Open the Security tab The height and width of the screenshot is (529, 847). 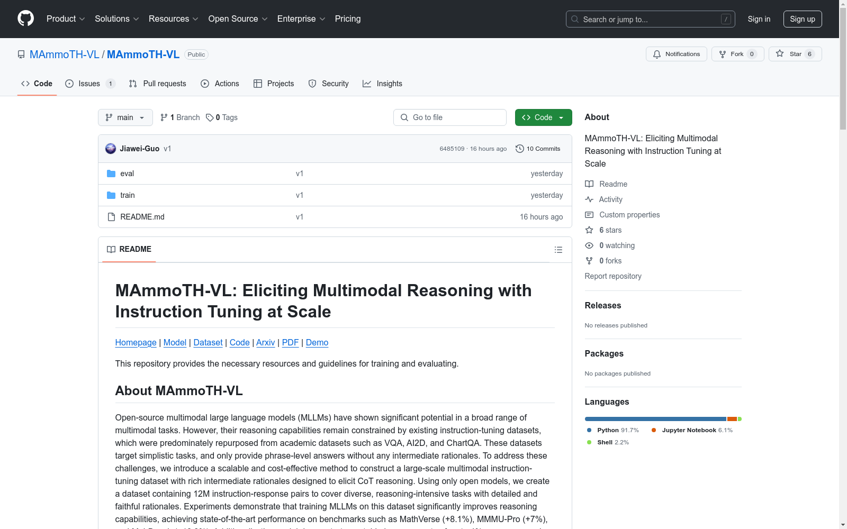pyautogui.click(x=328, y=84)
